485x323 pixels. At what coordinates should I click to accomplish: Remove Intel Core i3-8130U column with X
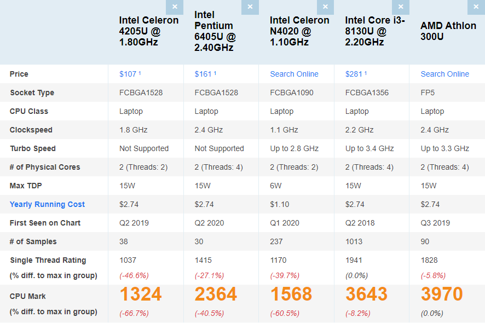pos(401,7)
